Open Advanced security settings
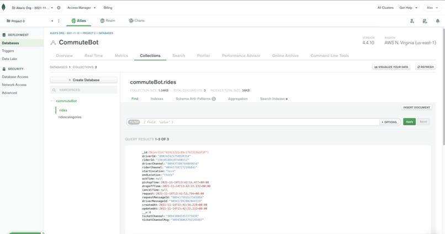Image resolution: width=445 pixels, height=234 pixels. click(x=9, y=93)
